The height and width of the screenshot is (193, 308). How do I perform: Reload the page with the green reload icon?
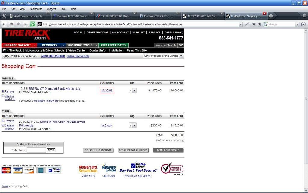33,24
